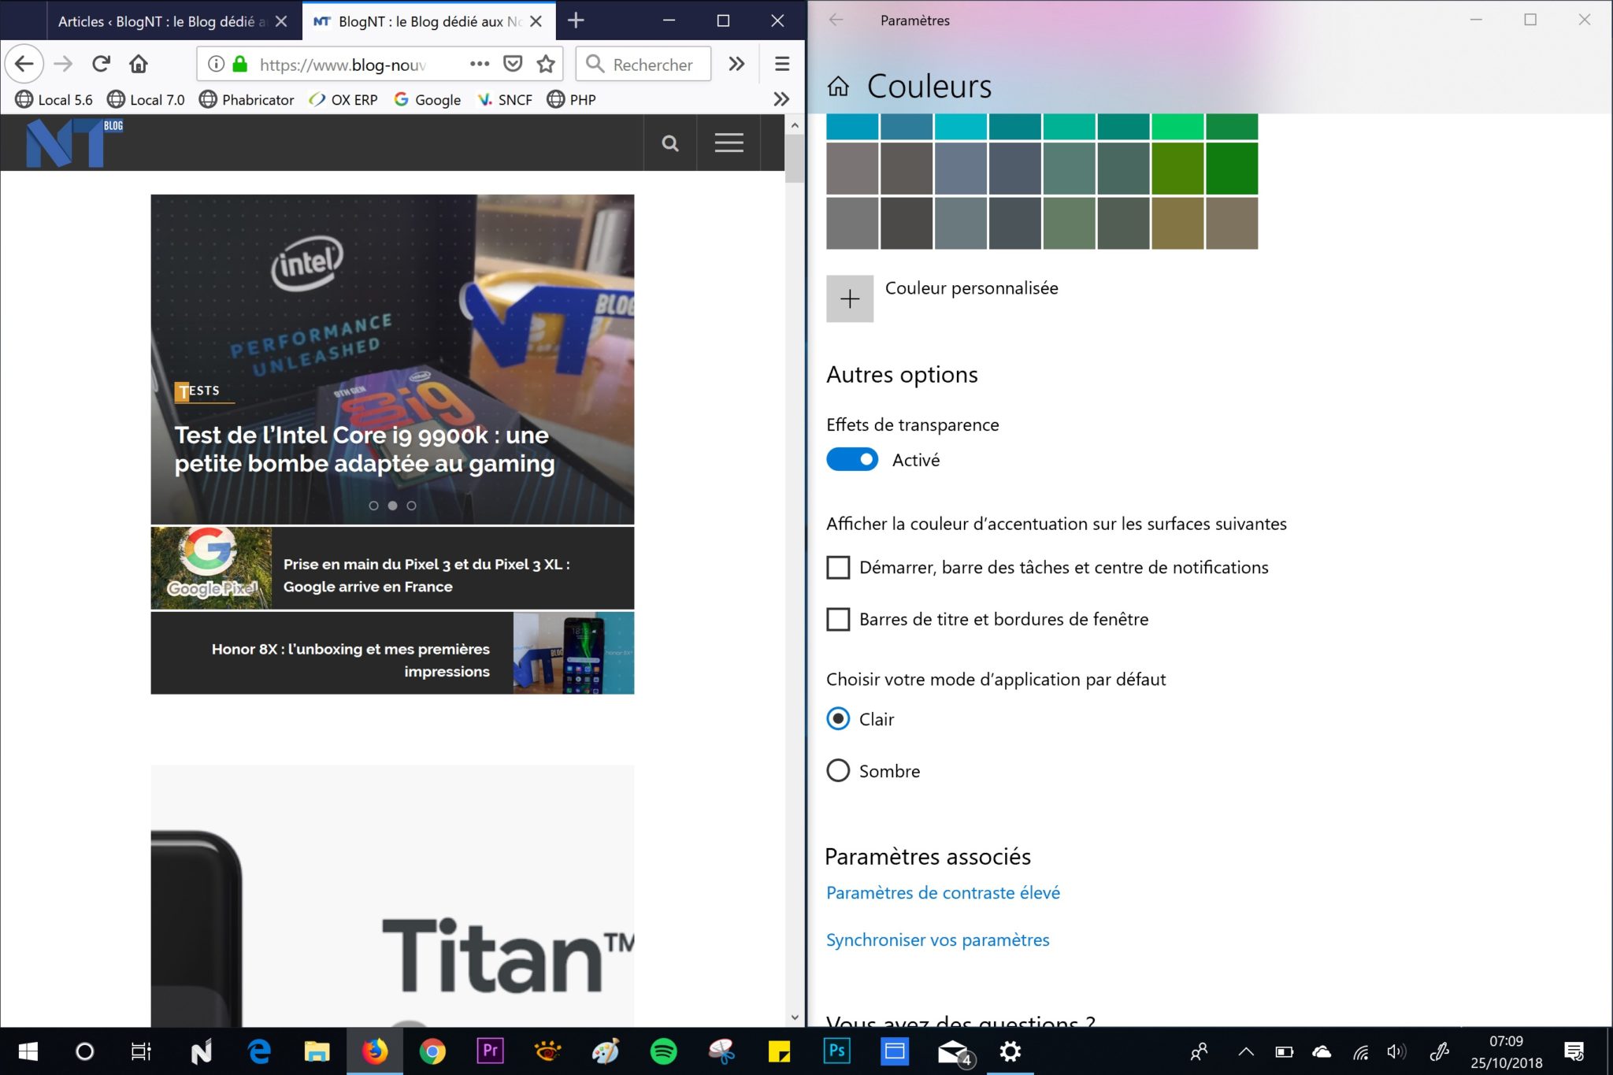Open the Pixel 3 hands-on article
The height and width of the screenshot is (1075, 1613).
coord(392,568)
